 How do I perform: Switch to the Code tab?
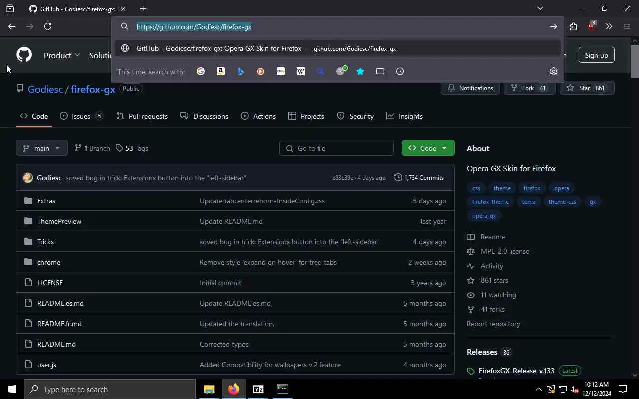point(34,116)
